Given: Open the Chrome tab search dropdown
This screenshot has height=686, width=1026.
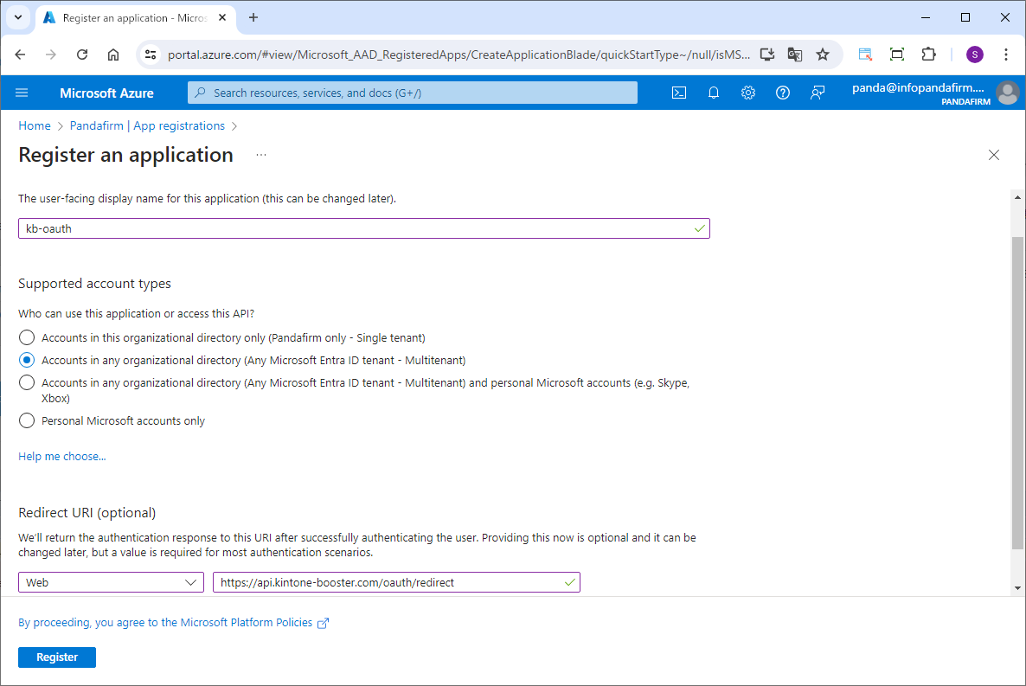Looking at the screenshot, I should point(17,17).
